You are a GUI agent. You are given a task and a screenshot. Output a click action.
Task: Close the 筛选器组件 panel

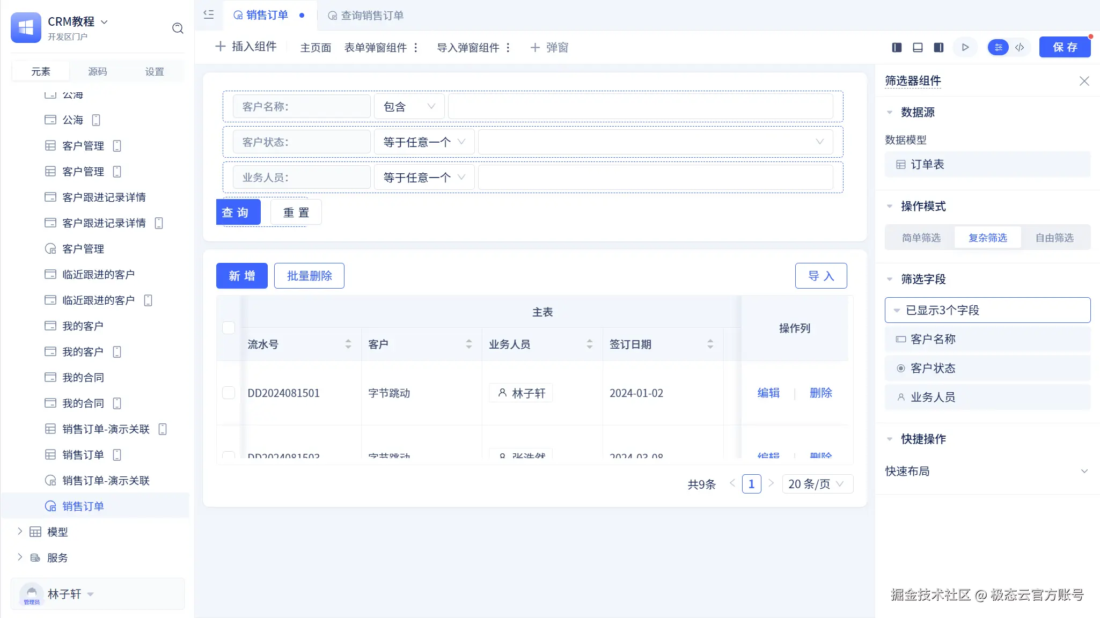point(1084,81)
